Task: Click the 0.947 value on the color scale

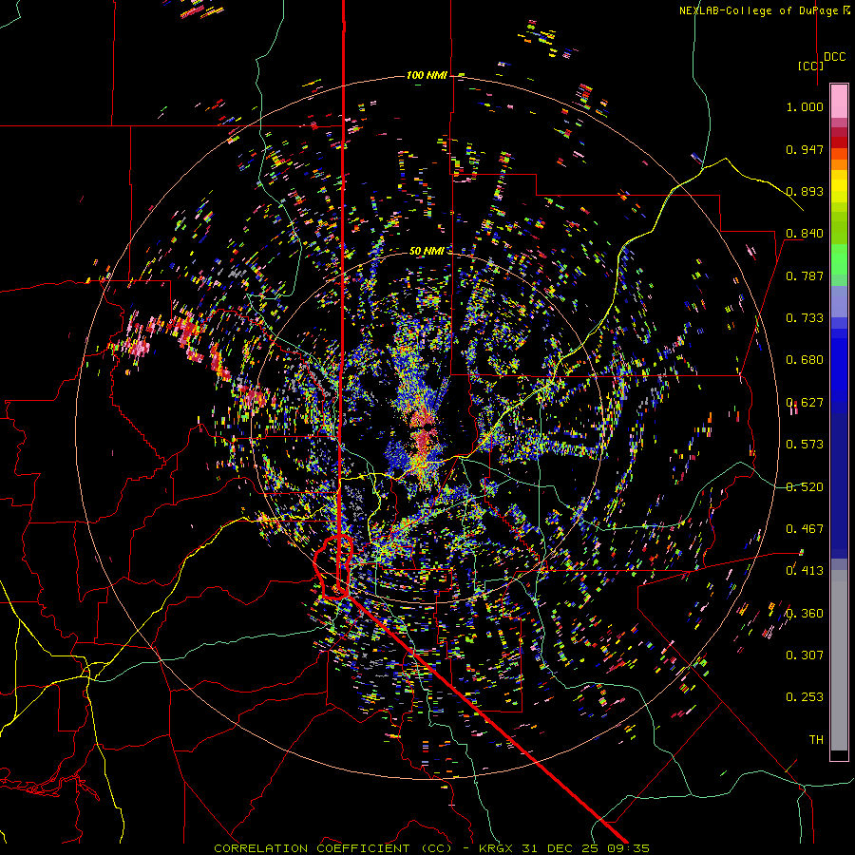Action: click(805, 149)
